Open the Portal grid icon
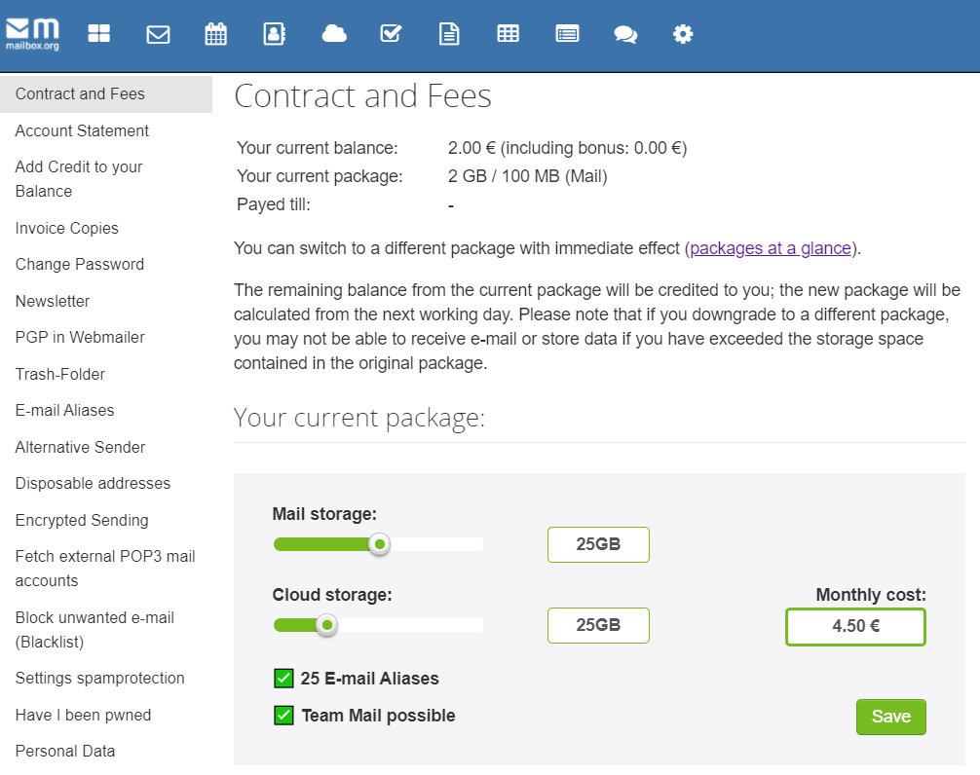980x775 pixels. (x=99, y=34)
